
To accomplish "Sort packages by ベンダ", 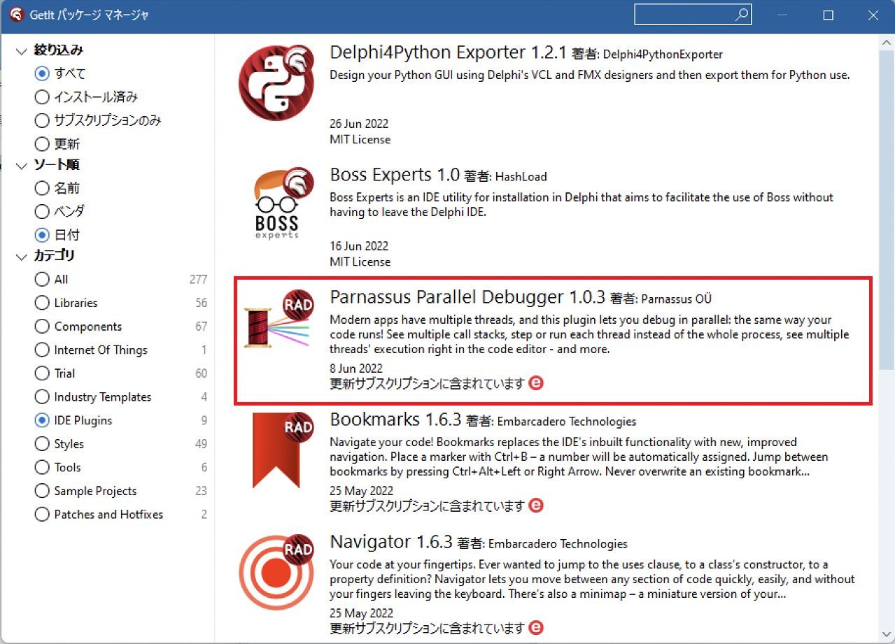I will [x=59, y=211].
